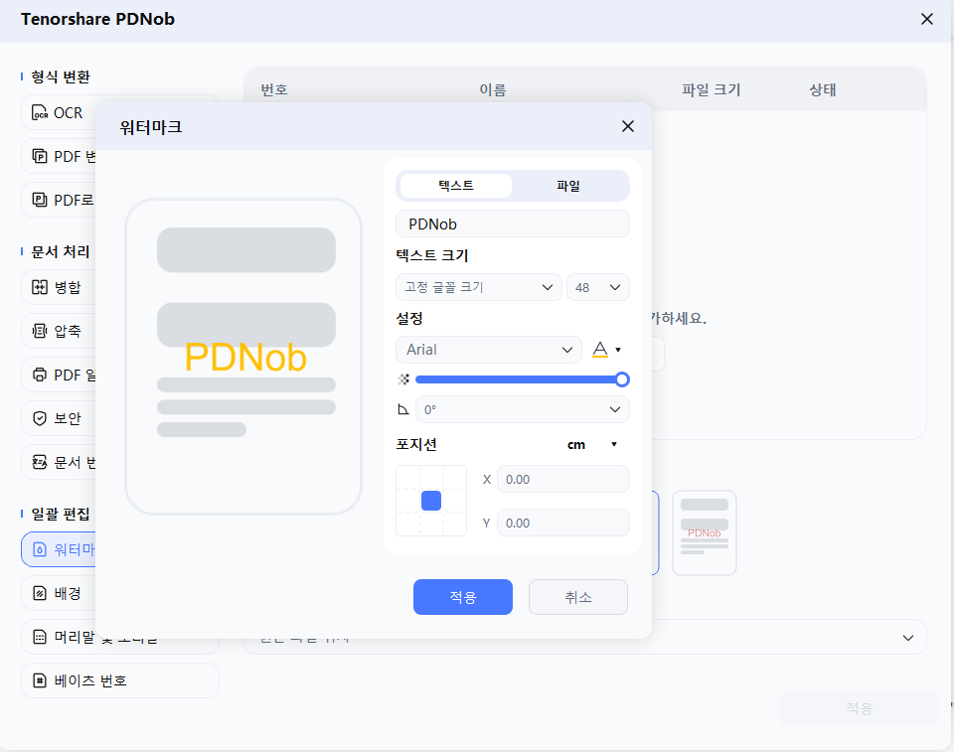
Task: Click the 상태 column header
Action: tap(823, 90)
